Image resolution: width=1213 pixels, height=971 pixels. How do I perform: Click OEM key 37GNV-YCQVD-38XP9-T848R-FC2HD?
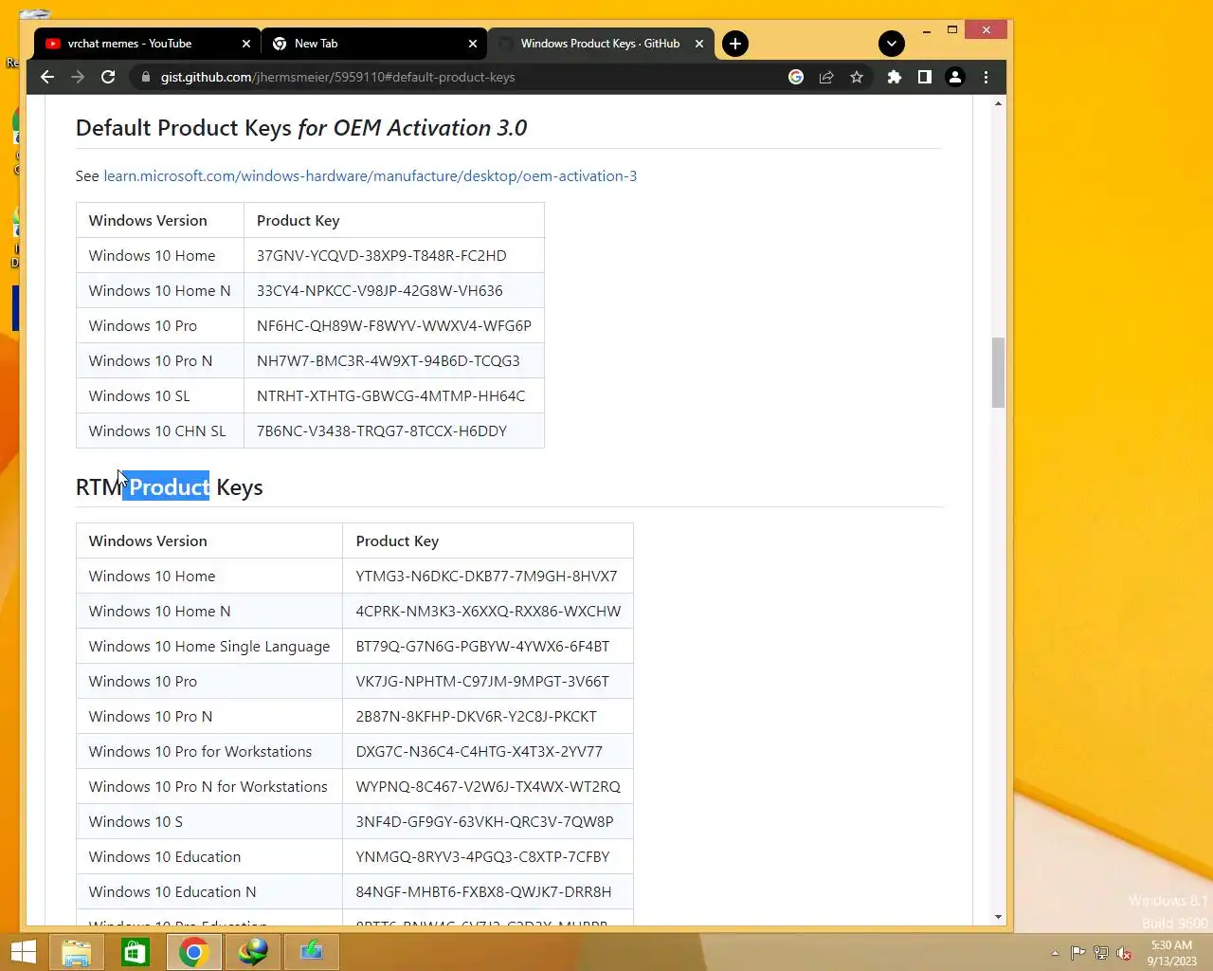click(381, 256)
